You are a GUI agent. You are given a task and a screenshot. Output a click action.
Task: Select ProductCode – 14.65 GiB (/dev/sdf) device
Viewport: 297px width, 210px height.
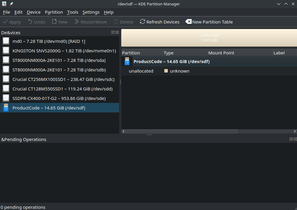point(60,108)
